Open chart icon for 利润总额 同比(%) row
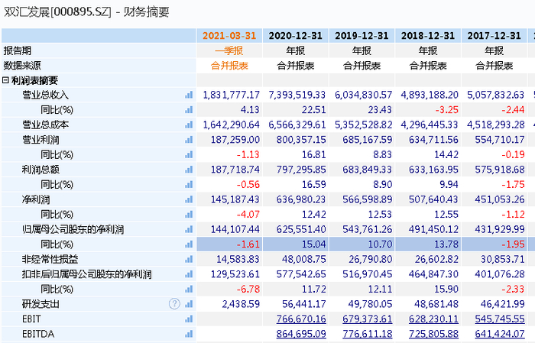Image resolution: width=535 pixels, height=343 pixels. (189, 184)
